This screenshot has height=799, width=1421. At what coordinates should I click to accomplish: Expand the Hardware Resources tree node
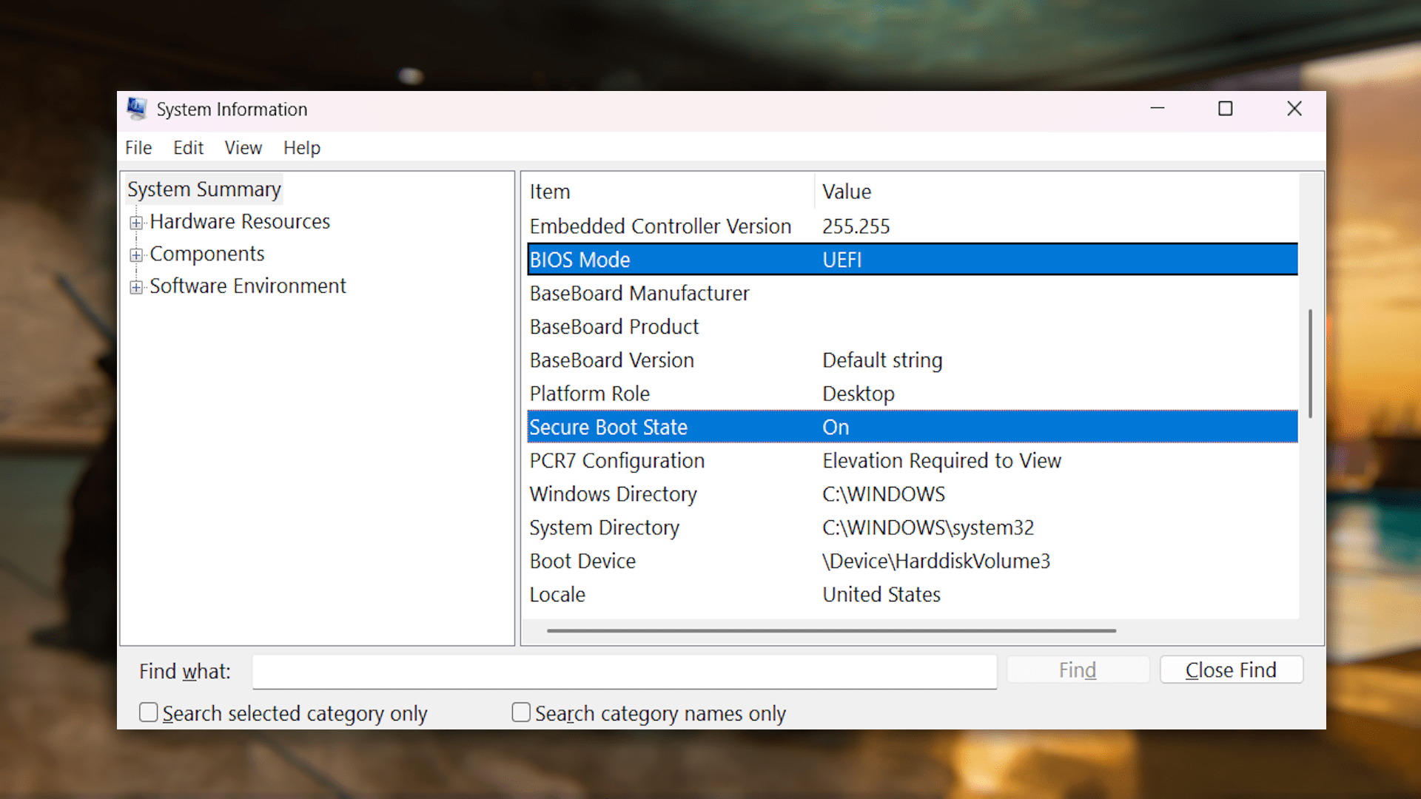[x=136, y=223]
